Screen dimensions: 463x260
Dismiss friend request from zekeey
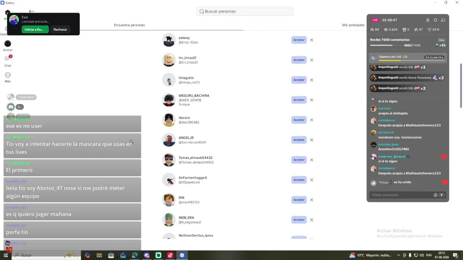[x=311, y=40]
